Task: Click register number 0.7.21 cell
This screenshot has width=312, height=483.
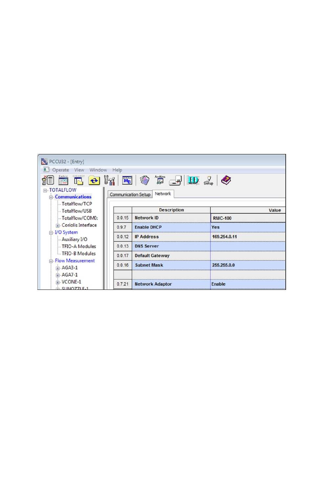Action: 123,284
